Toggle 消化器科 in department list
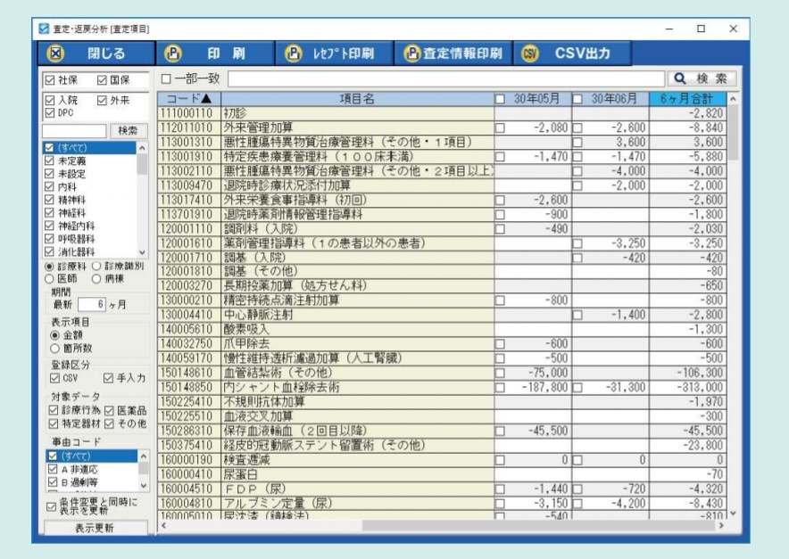 pyautogui.click(x=49, y=251)
